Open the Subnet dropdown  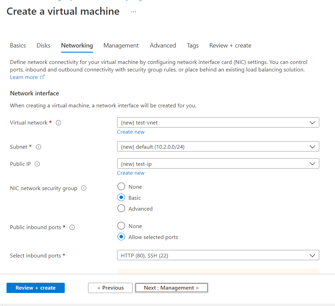218,147
